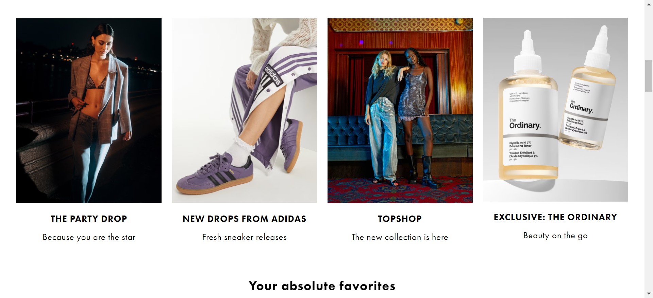Click the Adidas logo on the purple pants
This screenshot has height=298, width=653.
[273, 75]
